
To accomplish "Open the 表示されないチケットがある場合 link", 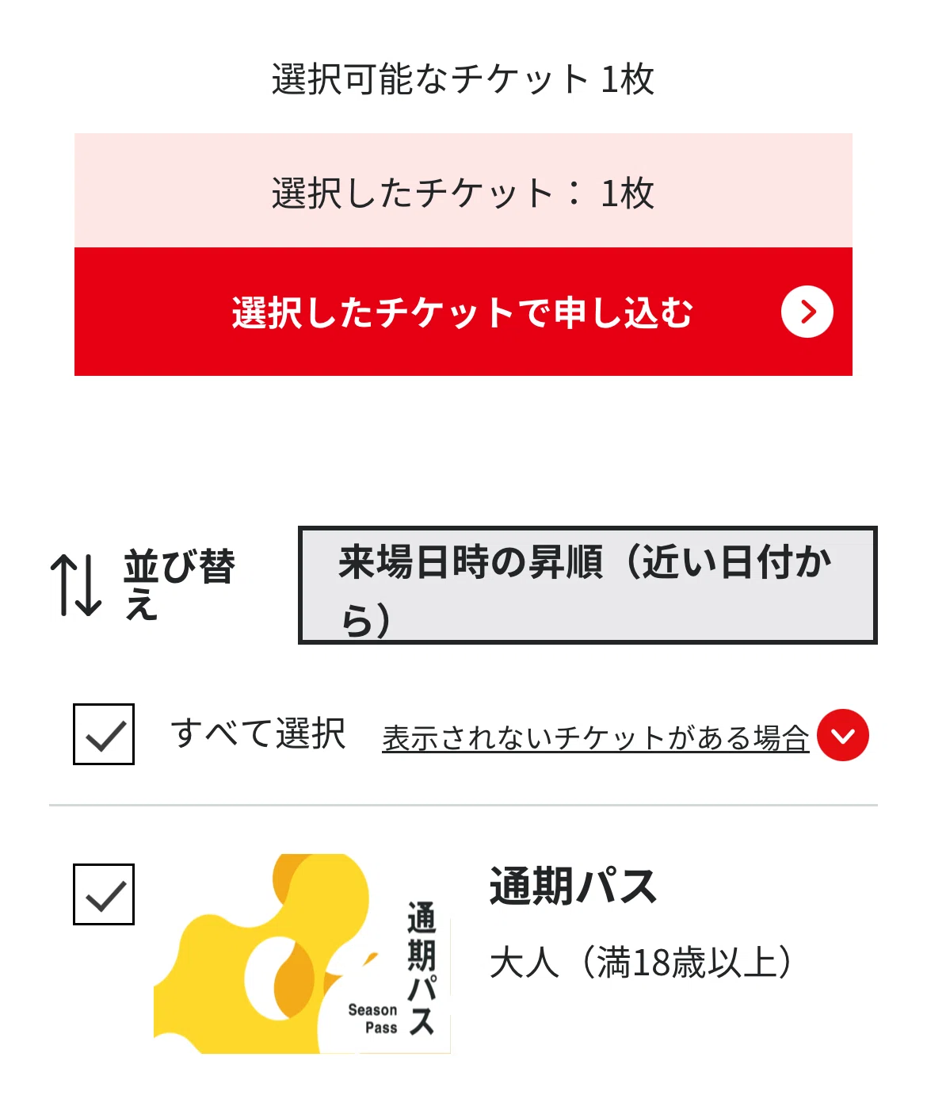I will [596, 737].
